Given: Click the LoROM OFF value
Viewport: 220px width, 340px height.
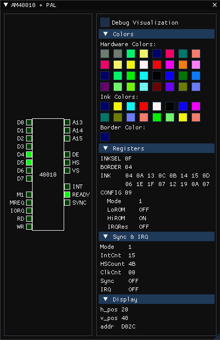Looking at the screenshot, I should (x=144, y=210).
